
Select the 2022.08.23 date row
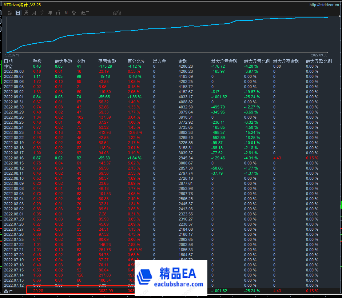[14, 132]
